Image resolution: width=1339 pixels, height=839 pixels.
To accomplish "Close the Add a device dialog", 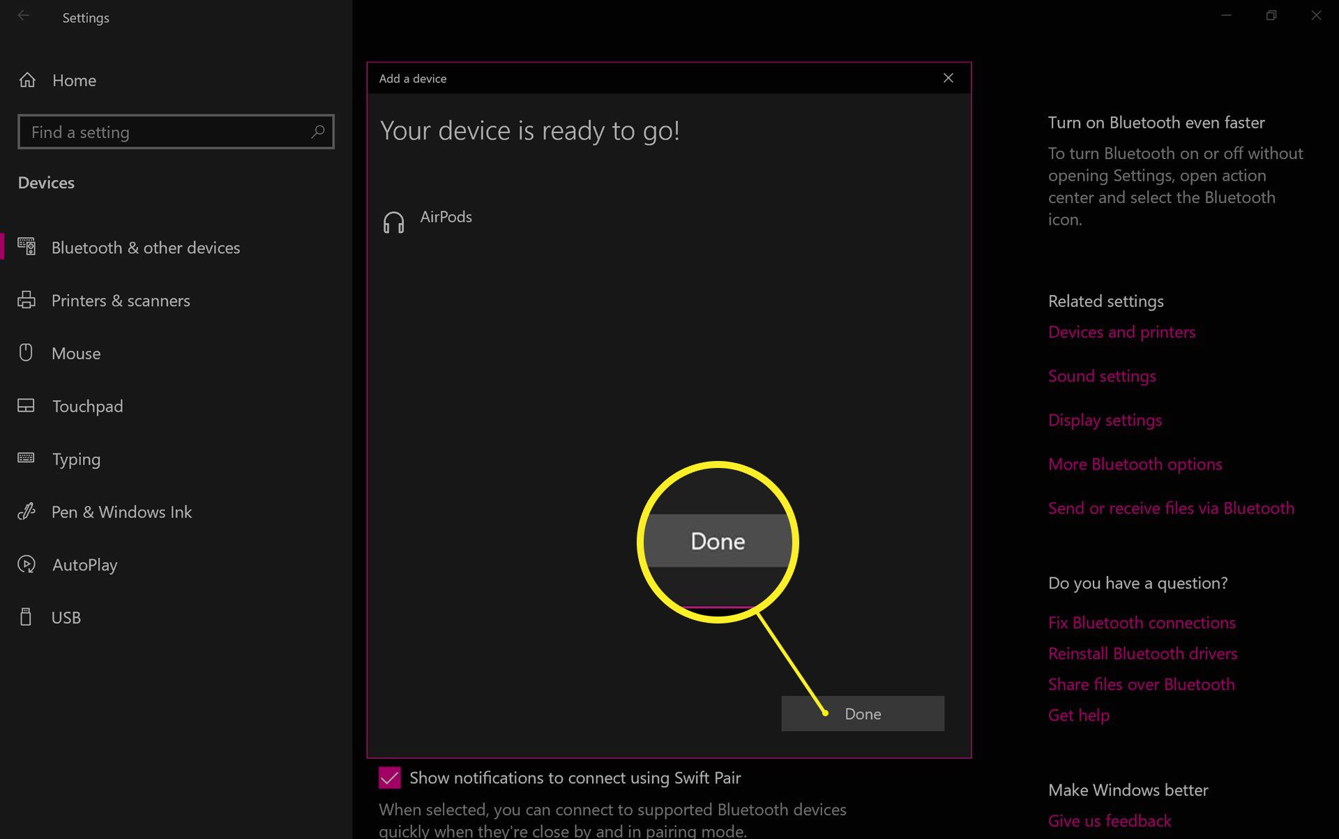I will click(947, 77).
